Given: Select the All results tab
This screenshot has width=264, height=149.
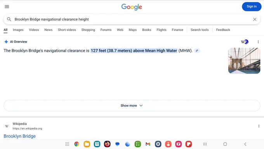Looking at the screenshot, I should click(5, 30).
